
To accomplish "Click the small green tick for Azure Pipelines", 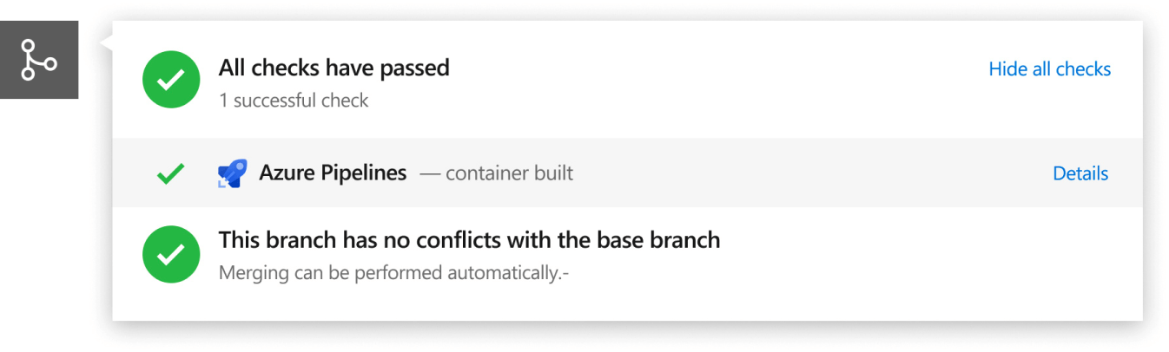I will 170,173.
